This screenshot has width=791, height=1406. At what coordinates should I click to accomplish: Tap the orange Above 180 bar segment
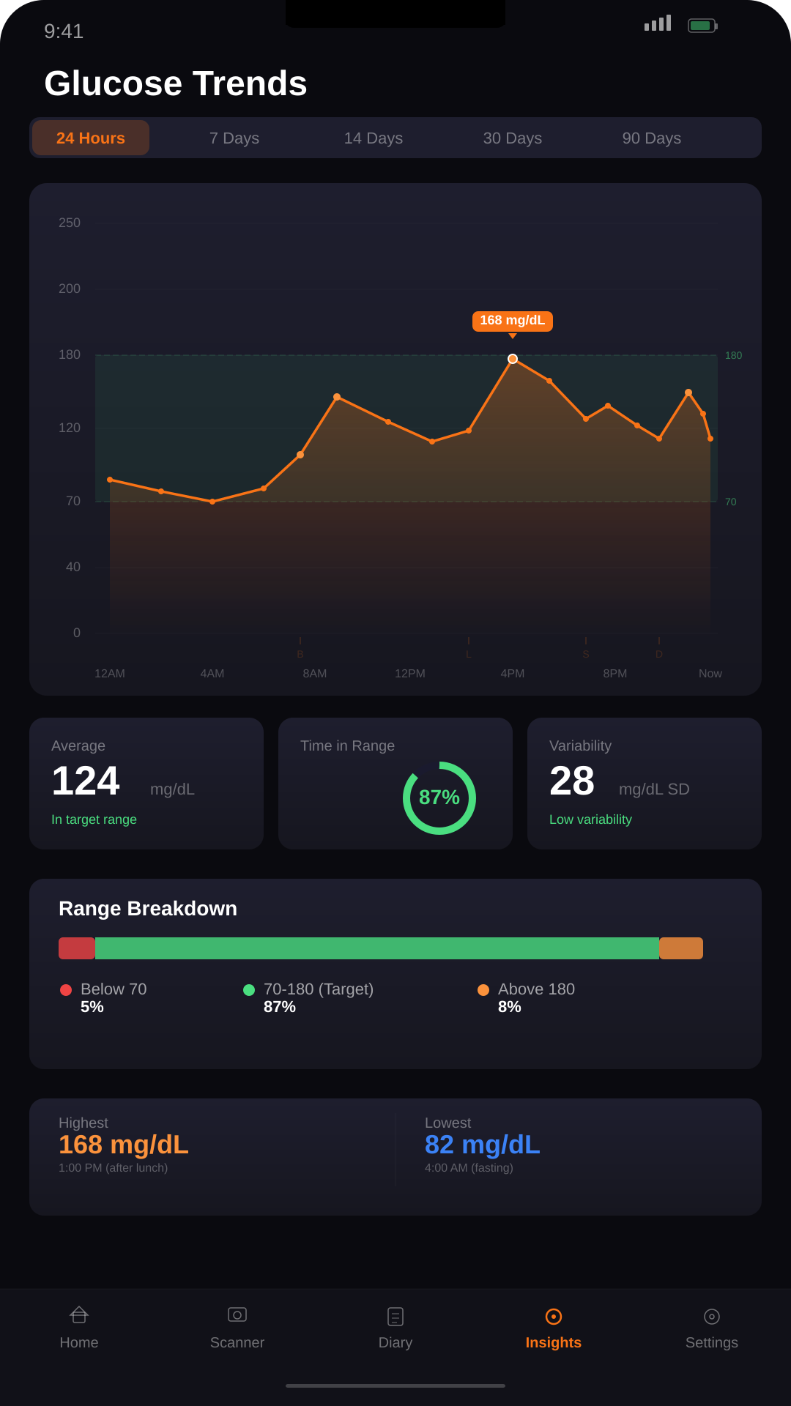click(681, 948)
